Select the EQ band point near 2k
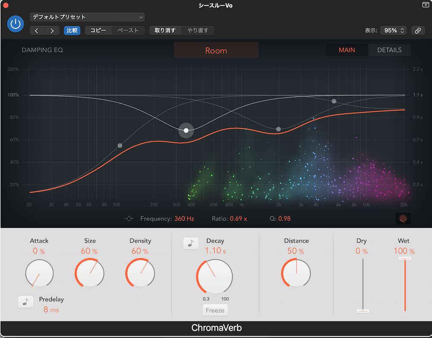 279,129
